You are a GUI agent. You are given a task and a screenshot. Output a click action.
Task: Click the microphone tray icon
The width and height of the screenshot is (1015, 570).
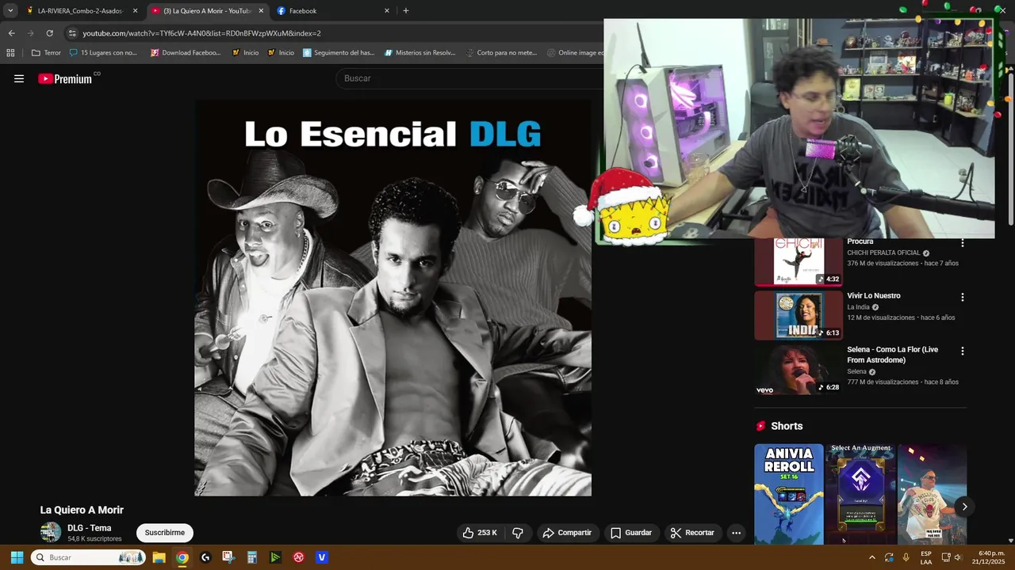click(906, 557)
